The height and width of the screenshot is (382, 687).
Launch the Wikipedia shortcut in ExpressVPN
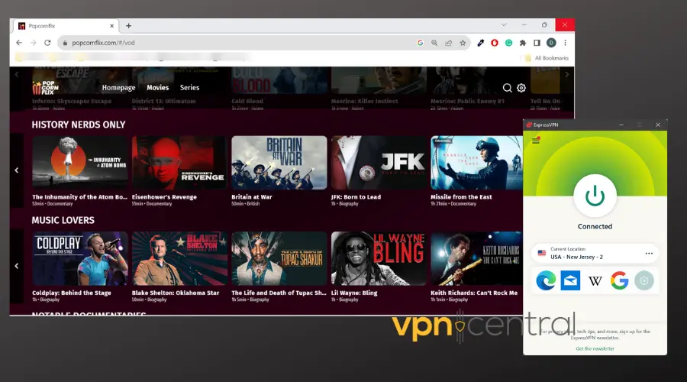click(x=595, y=280)
